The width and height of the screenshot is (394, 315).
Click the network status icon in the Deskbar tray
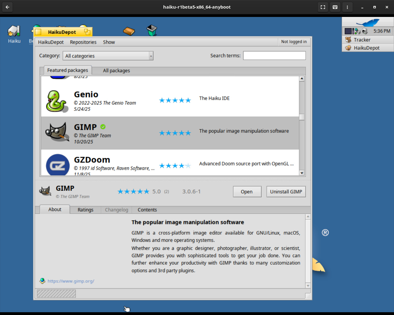point(357,31)
